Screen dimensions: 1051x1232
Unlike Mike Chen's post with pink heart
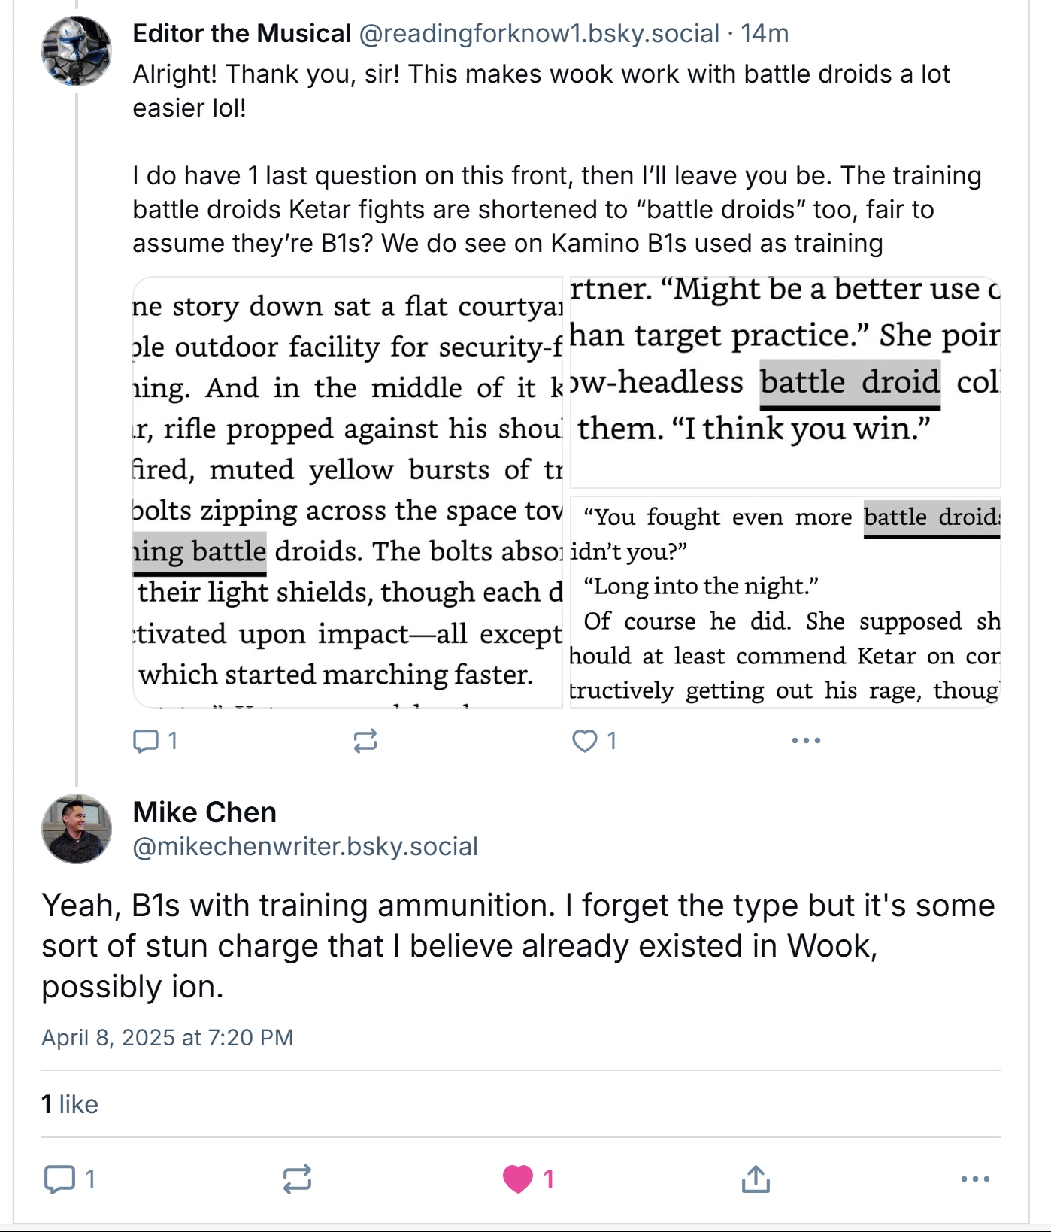[518, 1179]
